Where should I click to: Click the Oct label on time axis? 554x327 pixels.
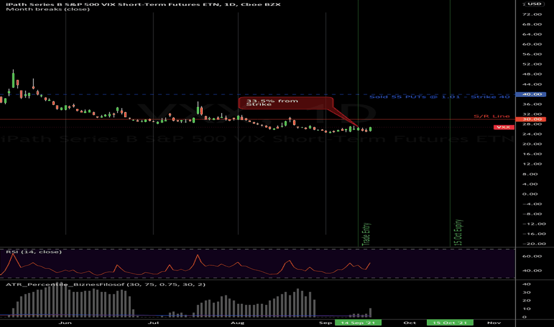(x=410, y=323)
